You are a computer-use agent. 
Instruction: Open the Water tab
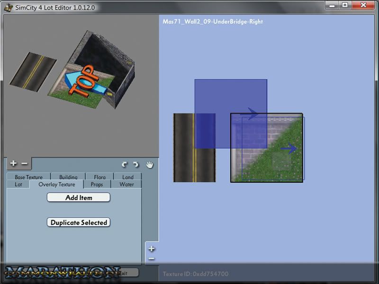point(126,185)
